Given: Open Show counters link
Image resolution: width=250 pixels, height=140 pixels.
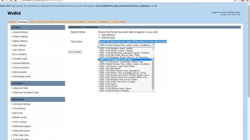Looking at the screenshot, I should 20,122.
